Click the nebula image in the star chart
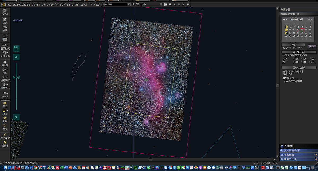Image resolution: width=318 pixels, height=171 pixels. (x=146, y=79)
